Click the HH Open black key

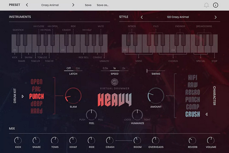coord(53,40)
